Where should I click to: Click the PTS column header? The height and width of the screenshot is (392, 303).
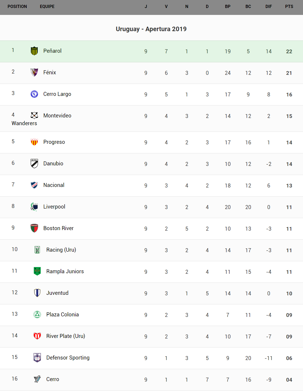pyautogui.click(x=289, y=7)
